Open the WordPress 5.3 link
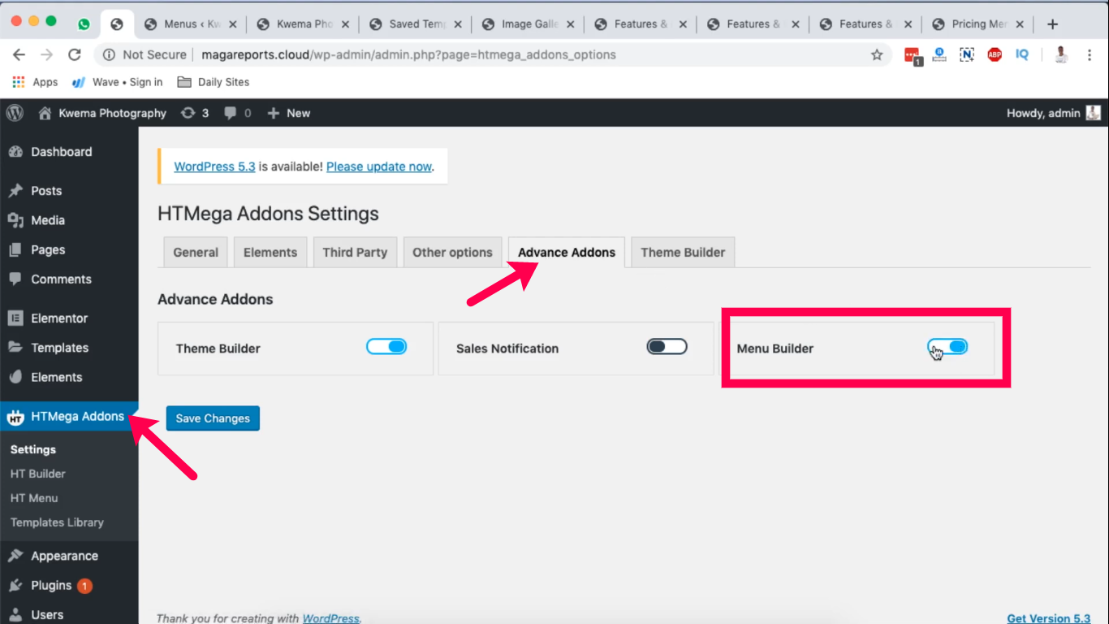Image resolution: width=1109 pixels, height=624 pixels. pyautogui.click(x=214, y=167)
